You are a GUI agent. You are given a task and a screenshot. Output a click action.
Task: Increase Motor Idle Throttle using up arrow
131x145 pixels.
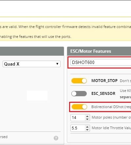[87, 127]
